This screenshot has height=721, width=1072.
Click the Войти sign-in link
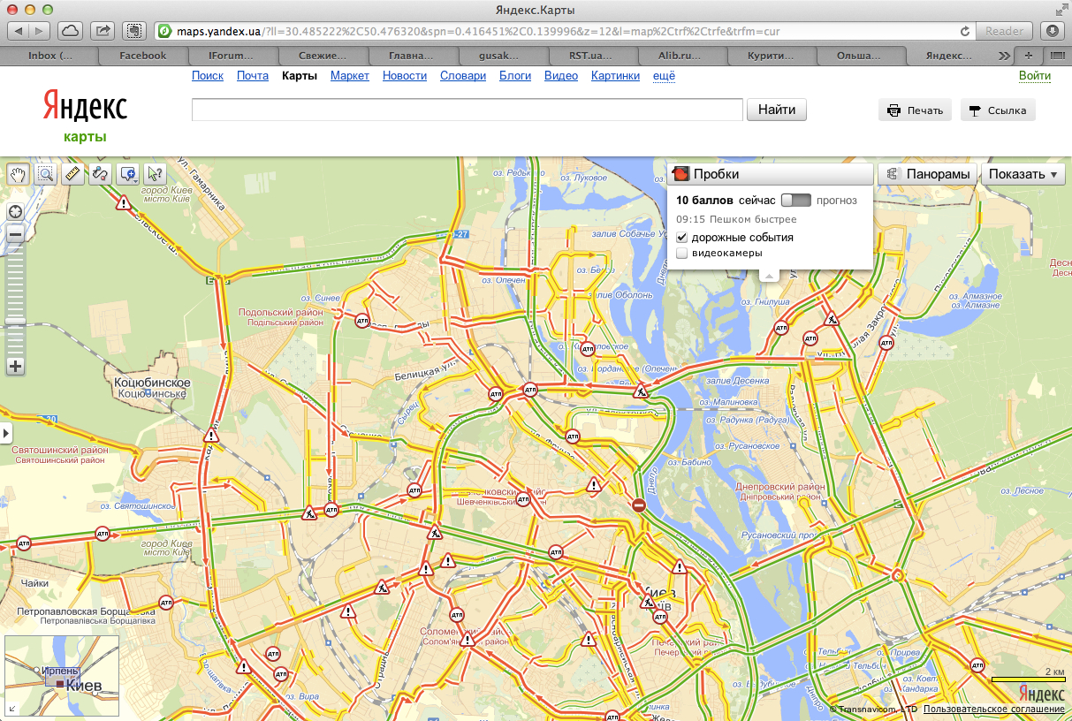click(x=1035, y=76)
